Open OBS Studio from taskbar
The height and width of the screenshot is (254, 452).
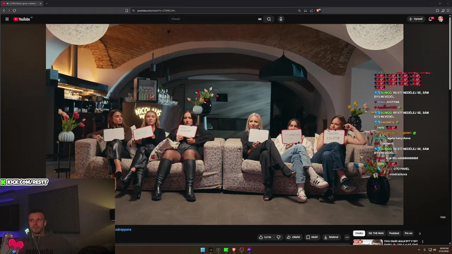[242, 250]
